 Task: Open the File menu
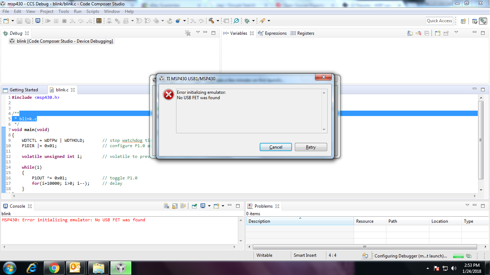[x=6, y=11]
